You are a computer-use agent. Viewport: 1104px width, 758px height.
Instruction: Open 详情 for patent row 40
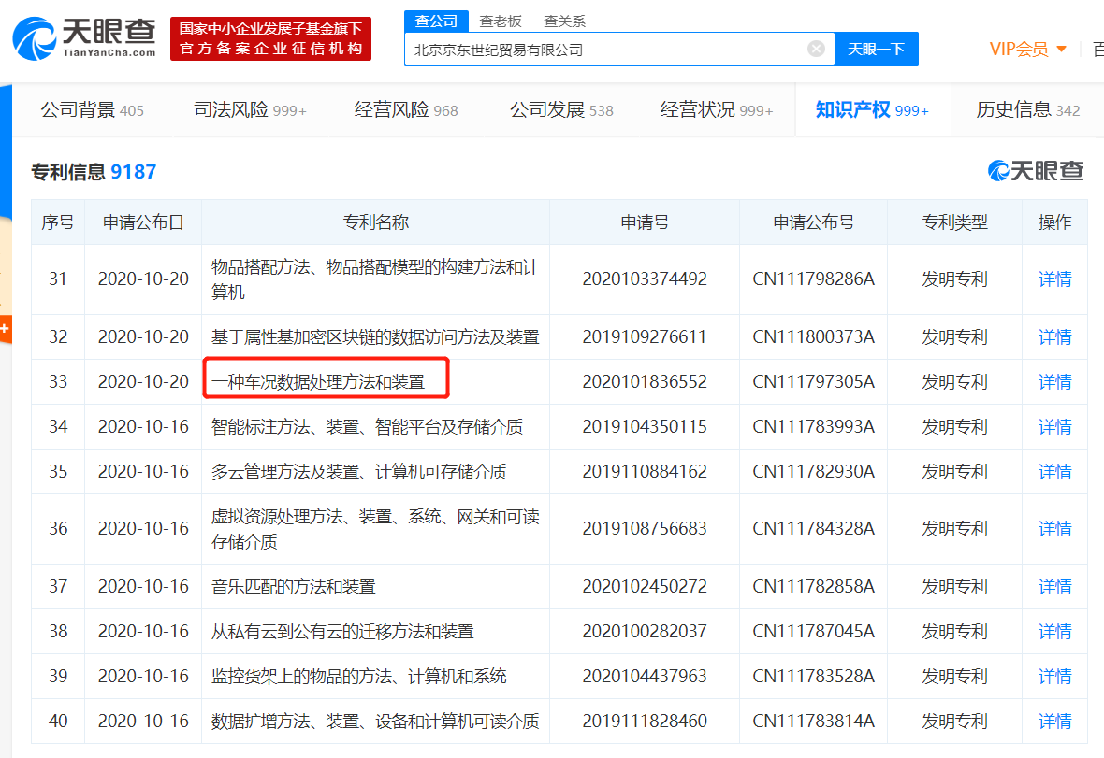1054,721
